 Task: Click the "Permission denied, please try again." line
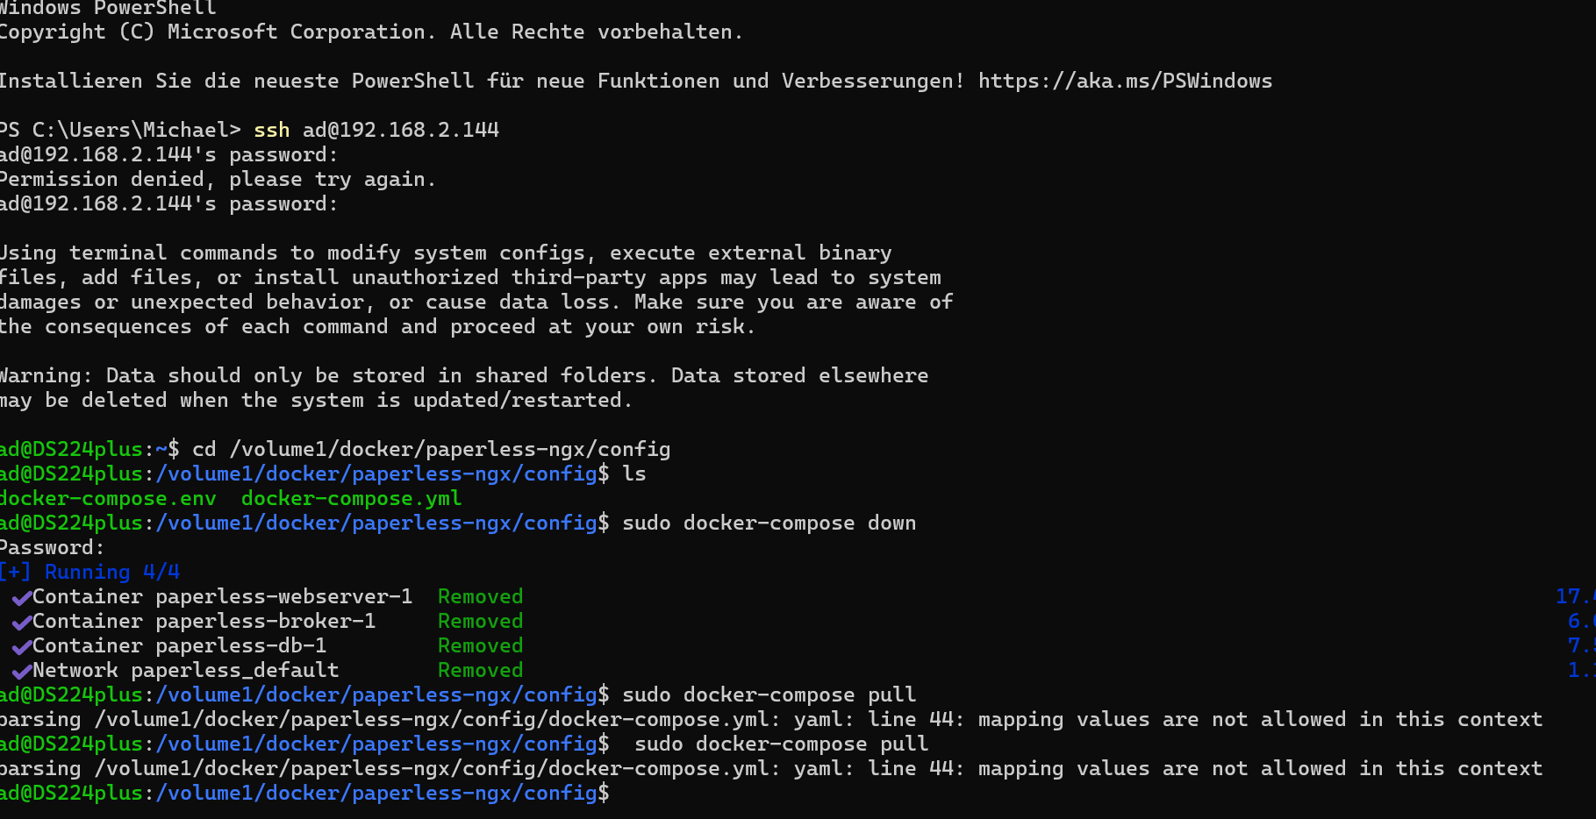click(x=218, y=179)
